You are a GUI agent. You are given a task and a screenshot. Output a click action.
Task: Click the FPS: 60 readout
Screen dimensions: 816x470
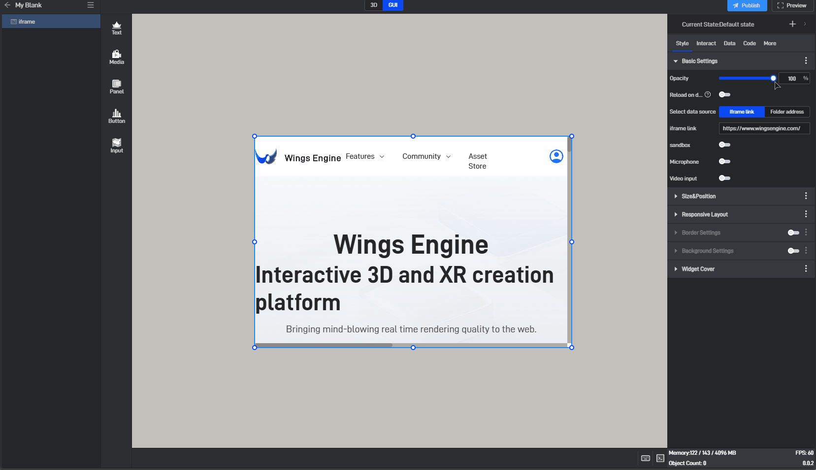click(804, 453)
